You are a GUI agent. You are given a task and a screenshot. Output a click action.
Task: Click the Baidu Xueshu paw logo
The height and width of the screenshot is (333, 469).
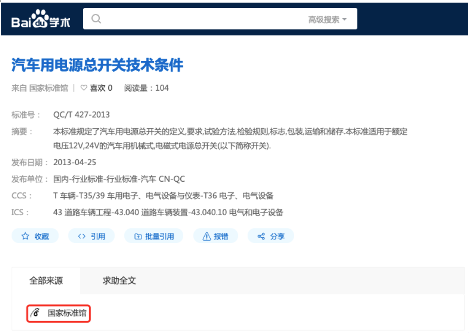pyautogui.click(x=41, y=19)
